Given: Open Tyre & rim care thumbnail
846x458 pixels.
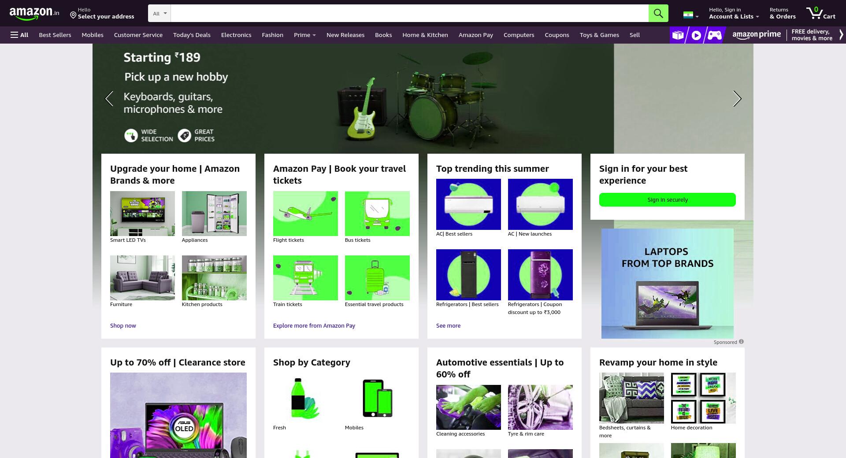Looking at the screenshot, I should point(540,407).
